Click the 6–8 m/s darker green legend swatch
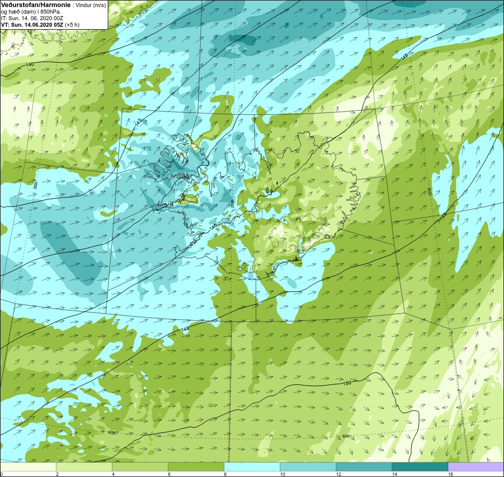The width and height of the screenshot is (504, 477). point(196,467)
